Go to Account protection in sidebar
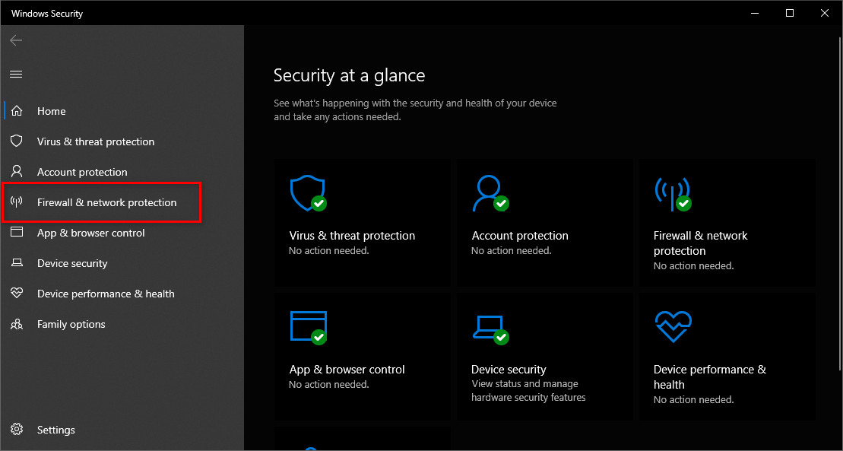This screenshot has width=843, height=451. (x=82, y=172)
